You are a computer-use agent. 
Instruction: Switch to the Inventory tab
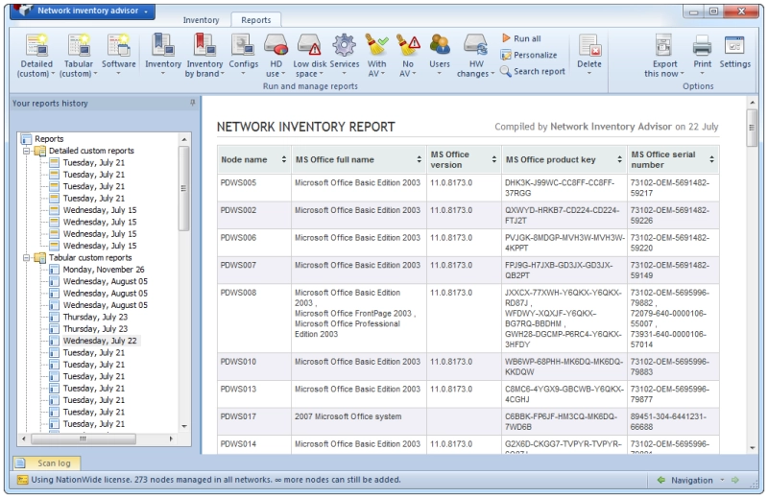coord(201,20)
